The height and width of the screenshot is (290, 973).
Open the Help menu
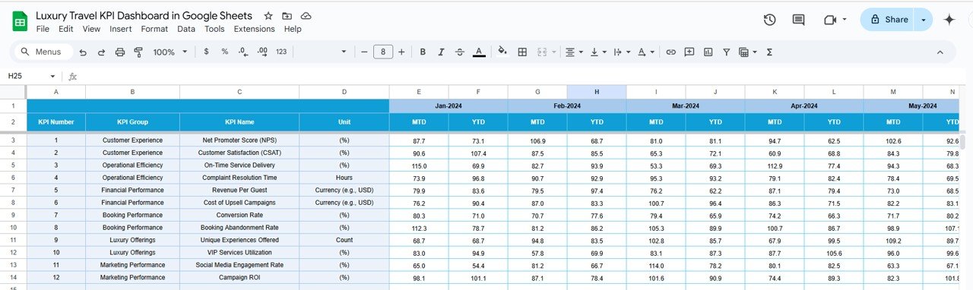pyautogui.click(x=293, y=29)
